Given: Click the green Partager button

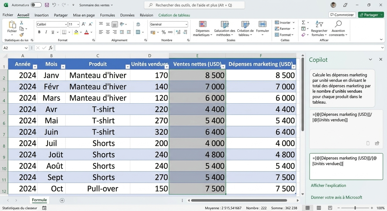Looking at the screenshot, I should (371, 15).
